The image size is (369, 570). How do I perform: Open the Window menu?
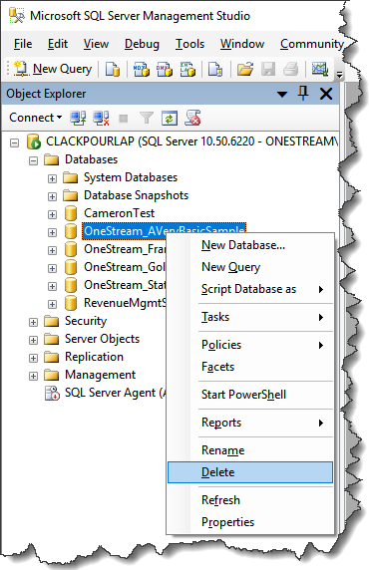pos(242,44)
